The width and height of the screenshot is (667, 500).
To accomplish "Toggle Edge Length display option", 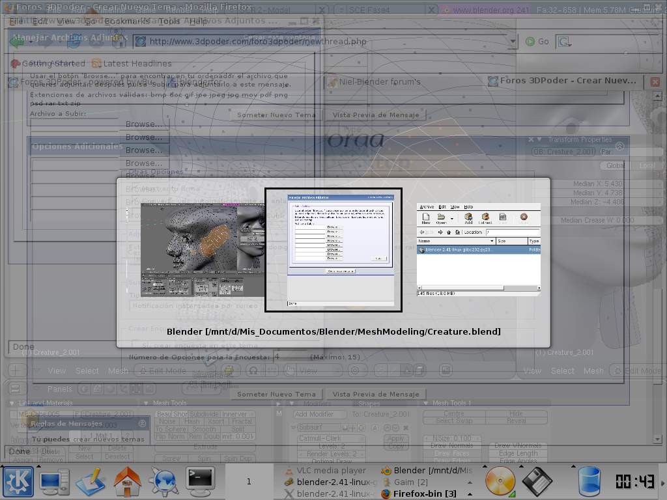I will pos(518,453).
